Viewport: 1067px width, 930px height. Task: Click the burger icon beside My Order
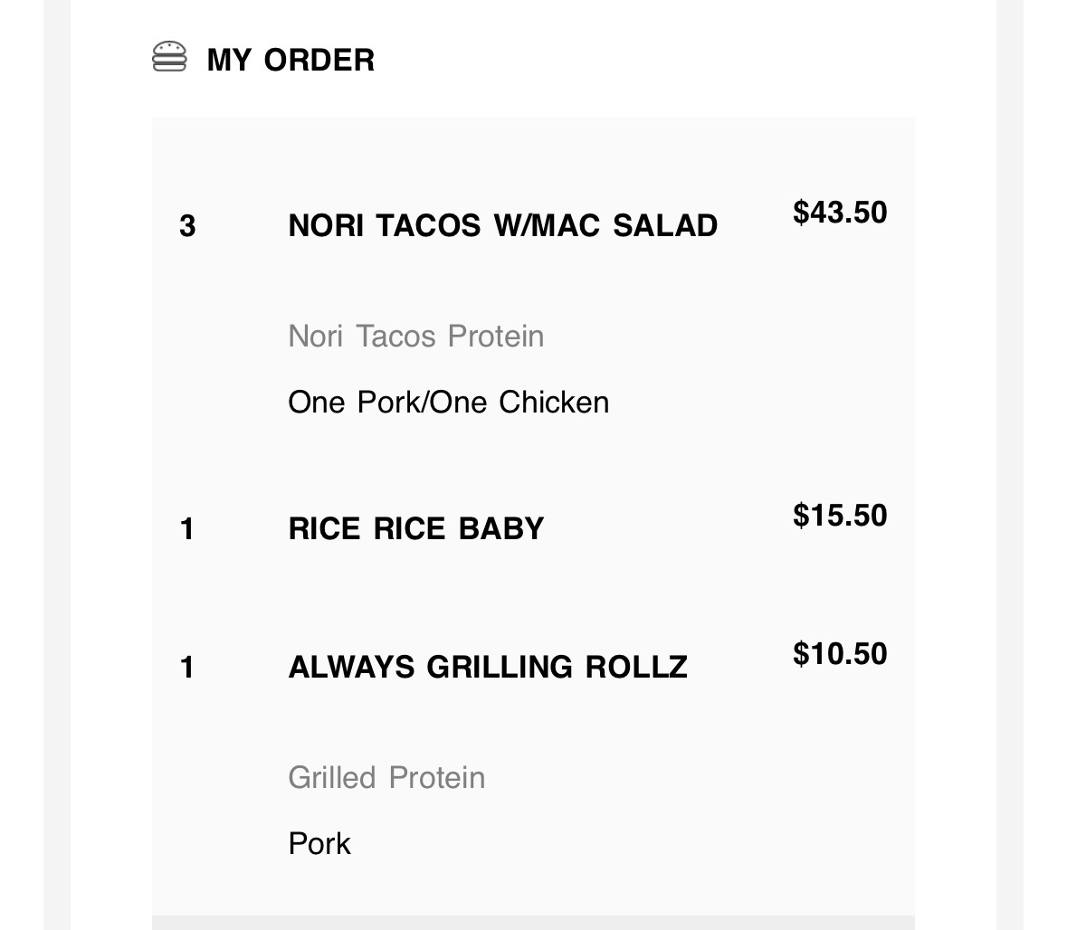point(169,56)
